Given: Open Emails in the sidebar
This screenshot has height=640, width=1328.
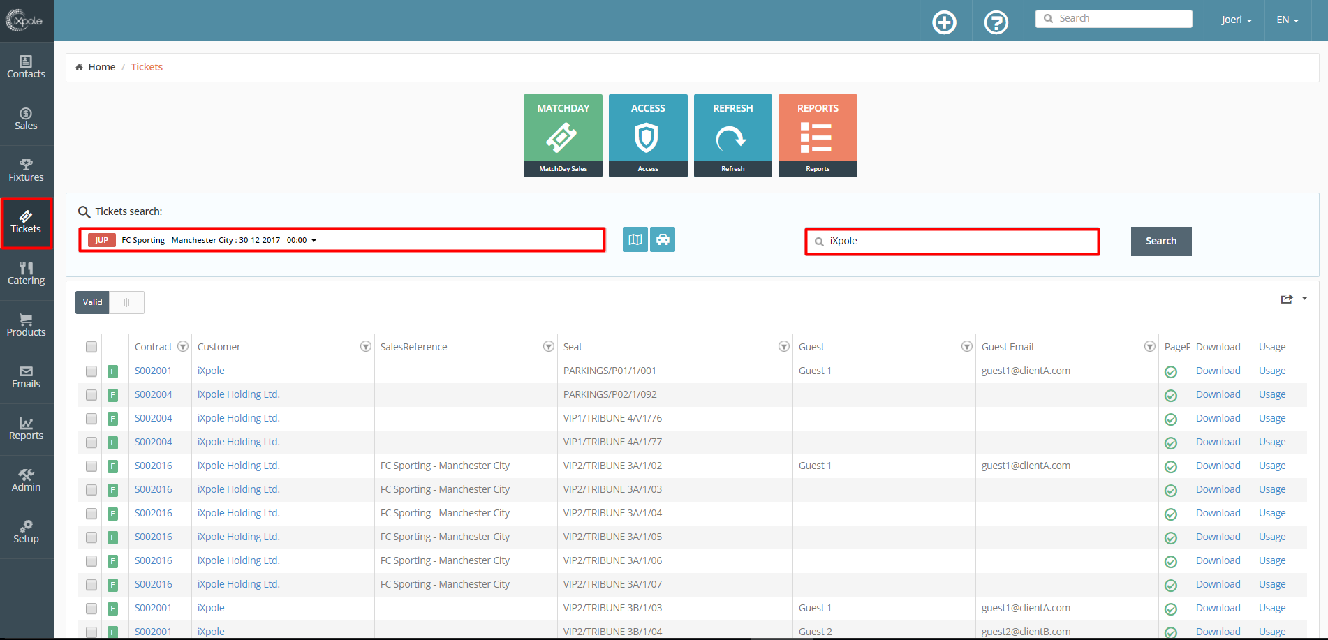Looking at the screenshot, I should tap(27, 378).
